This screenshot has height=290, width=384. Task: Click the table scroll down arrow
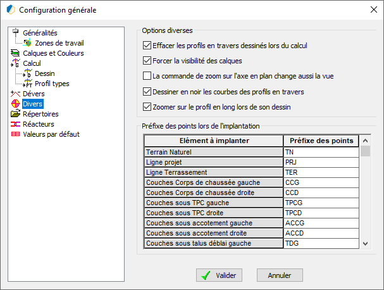366,243
